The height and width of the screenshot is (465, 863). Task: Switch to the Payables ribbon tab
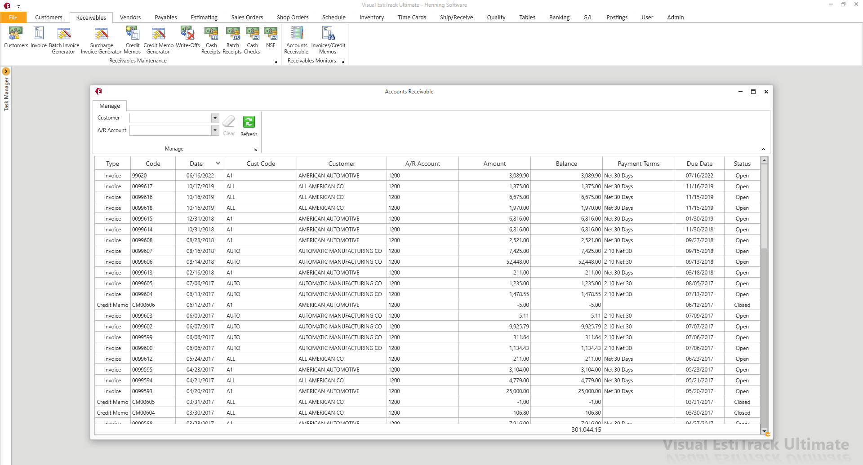[165, 17]
